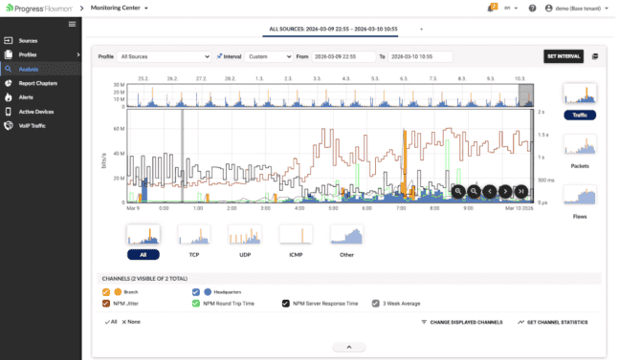Select the UDP protocol tab
This screenshot has width=641, height=360.
[245, 255]
